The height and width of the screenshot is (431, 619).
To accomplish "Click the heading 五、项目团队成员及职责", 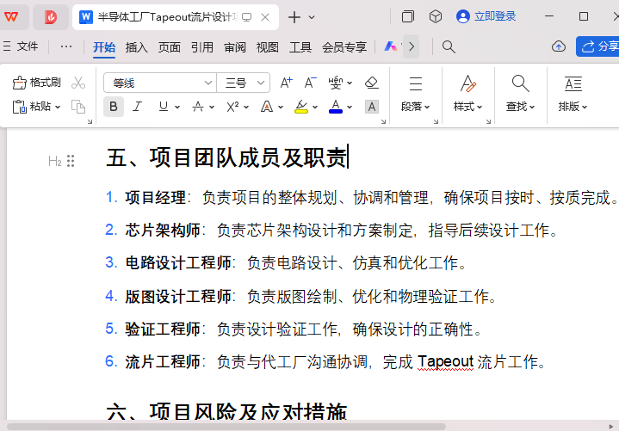I will (226, 157).
